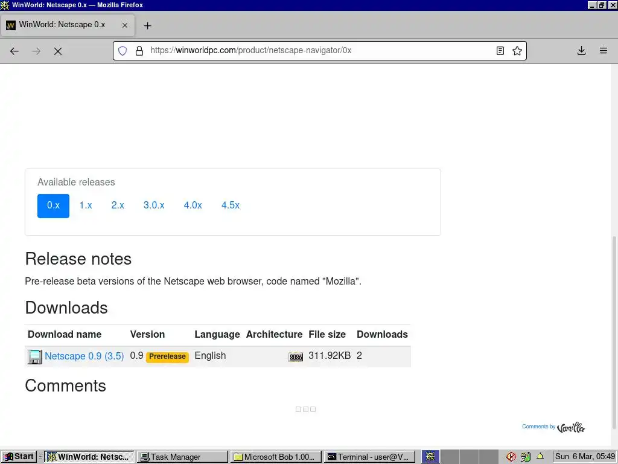Click the network tray icon
The width and height of the screenshot is (618, 464).
(526, 457)
